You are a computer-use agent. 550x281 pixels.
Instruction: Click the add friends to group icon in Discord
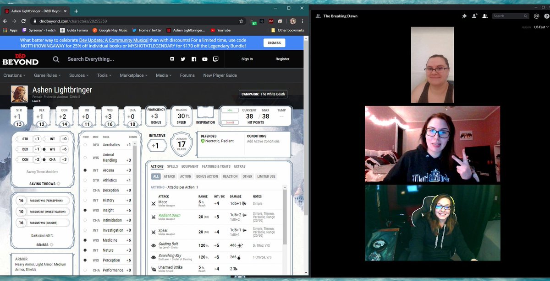tap(475, 16)
